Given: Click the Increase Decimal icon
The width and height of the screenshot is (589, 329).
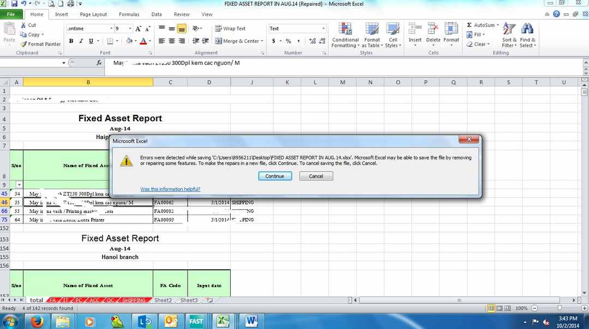Looking at the screenshot, I should (312, 41).
